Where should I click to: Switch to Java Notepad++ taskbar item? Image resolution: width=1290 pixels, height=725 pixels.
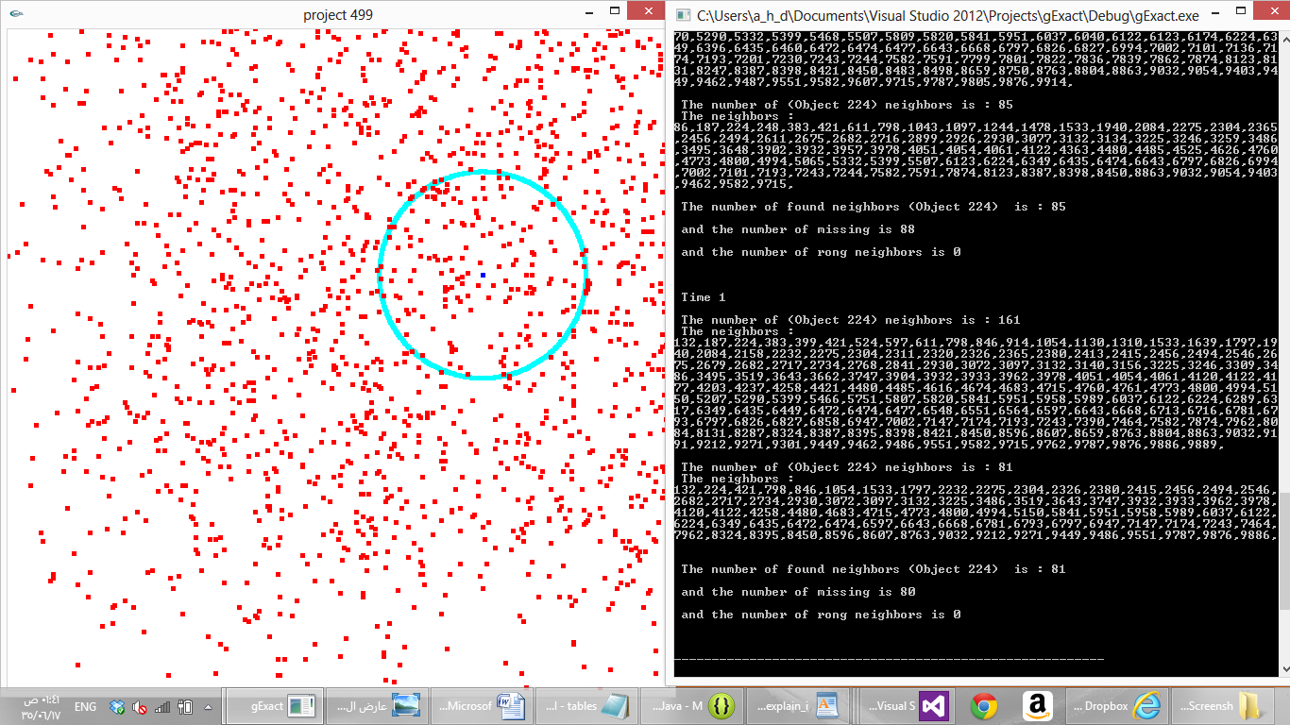[692, 705]
